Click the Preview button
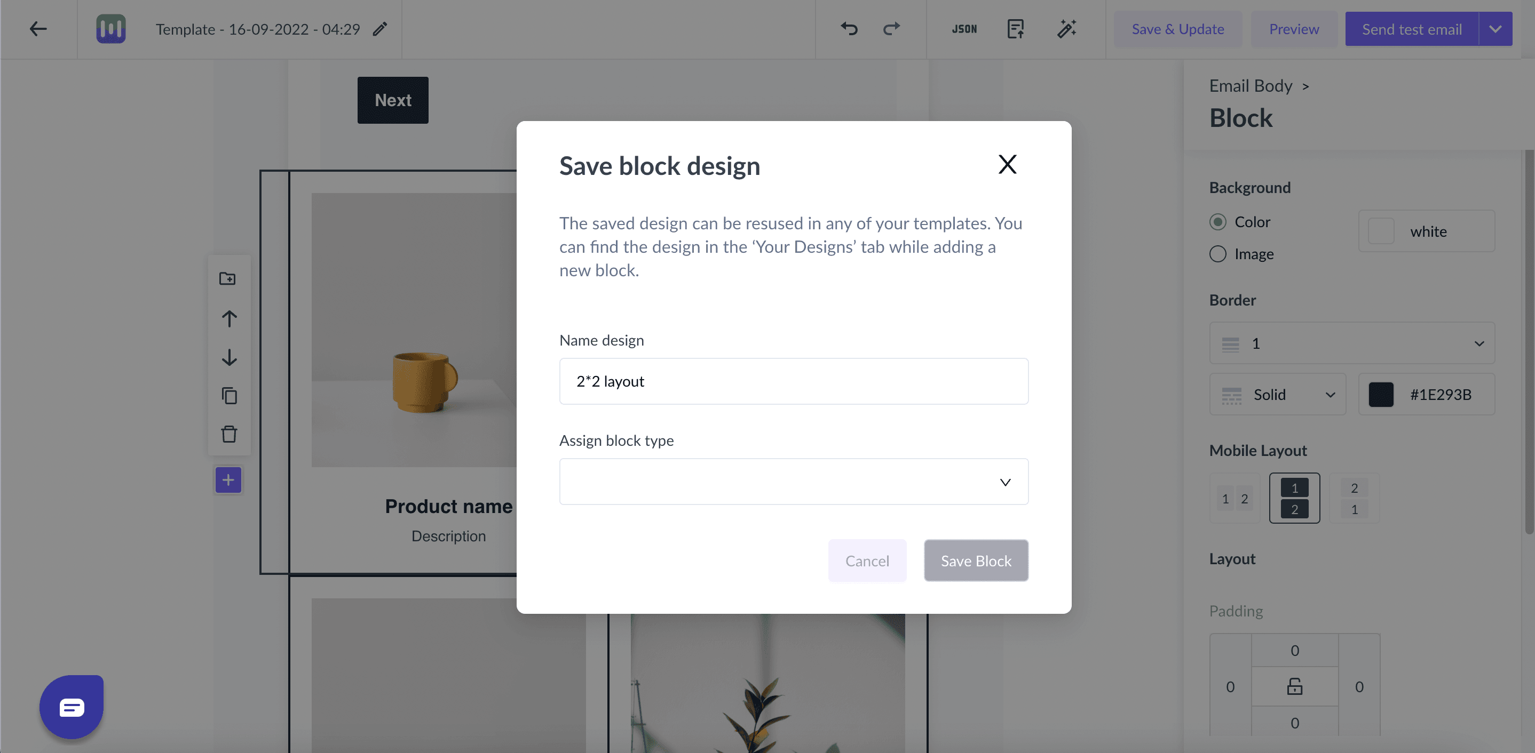1535x753 pixels. [1294, 28]
